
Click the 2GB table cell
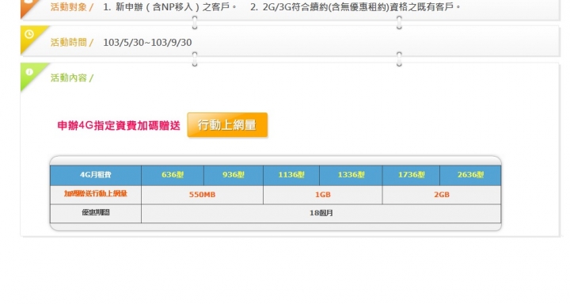pyautogui.click(x=442, y=195)
